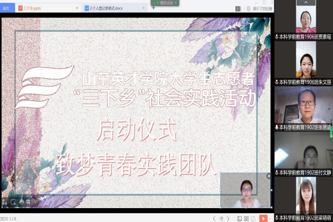Close the floating presenter video overlay
The height and width of the screenshot is (222, 333).
click(269, 176)
